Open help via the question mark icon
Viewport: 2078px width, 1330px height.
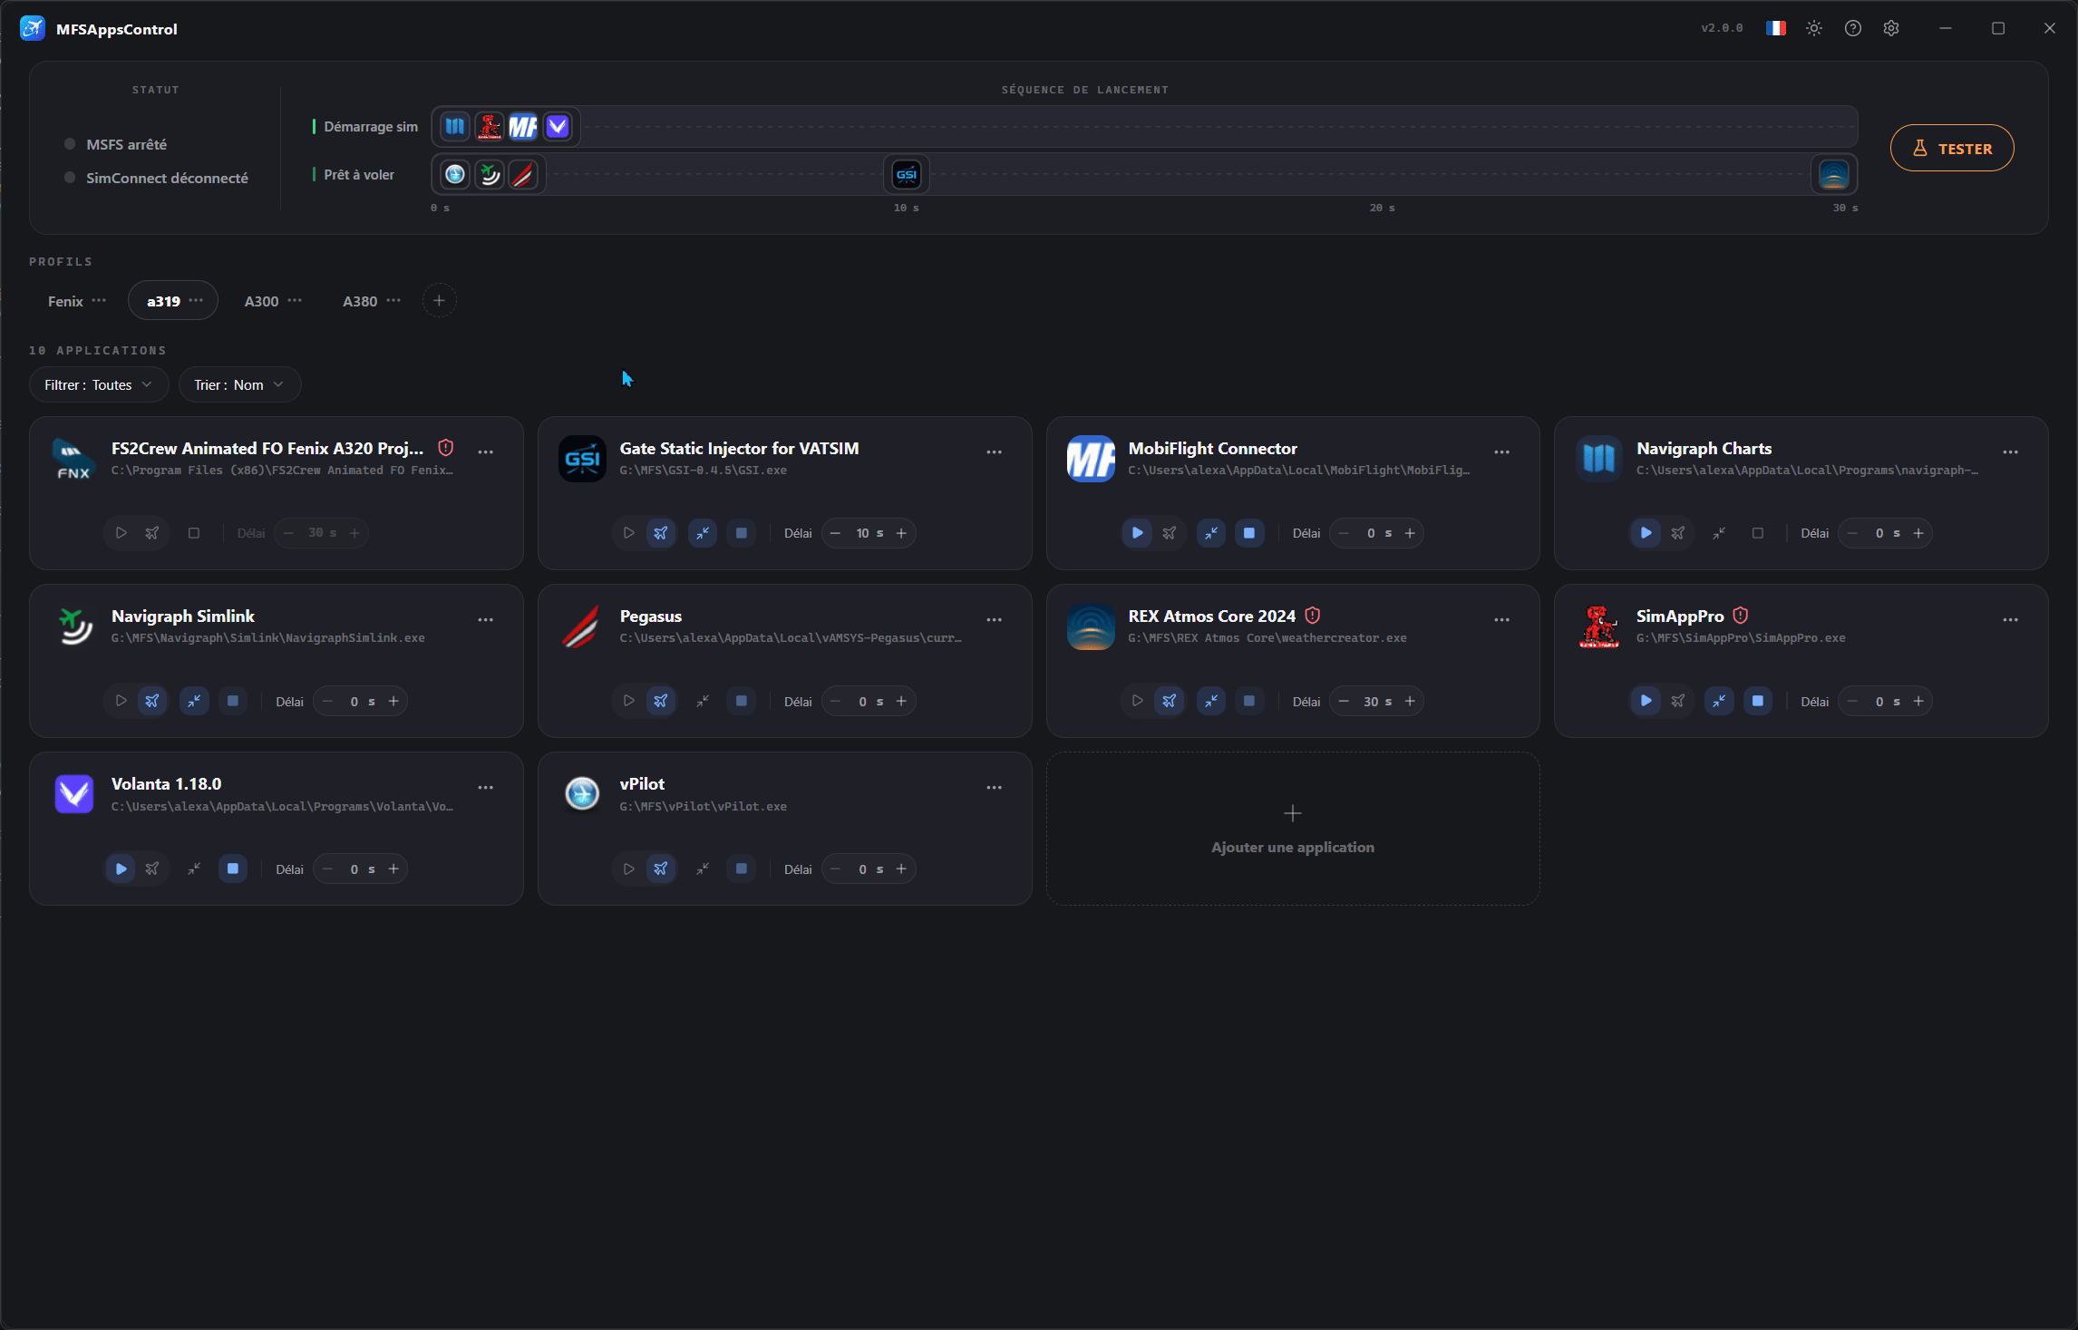(1853, 28)
